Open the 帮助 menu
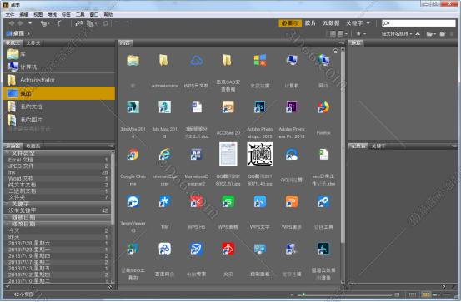Screen dimensions: 461x302 (108, 14)
